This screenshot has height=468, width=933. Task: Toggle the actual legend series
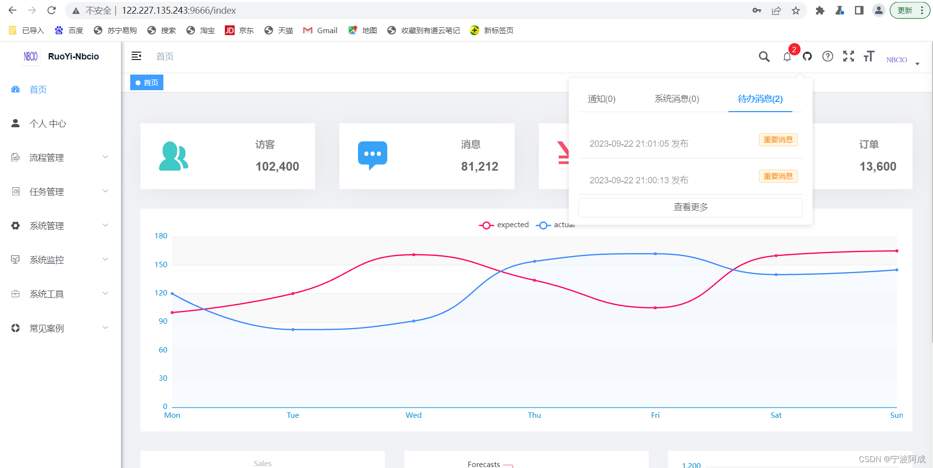(x=556, y=225)
